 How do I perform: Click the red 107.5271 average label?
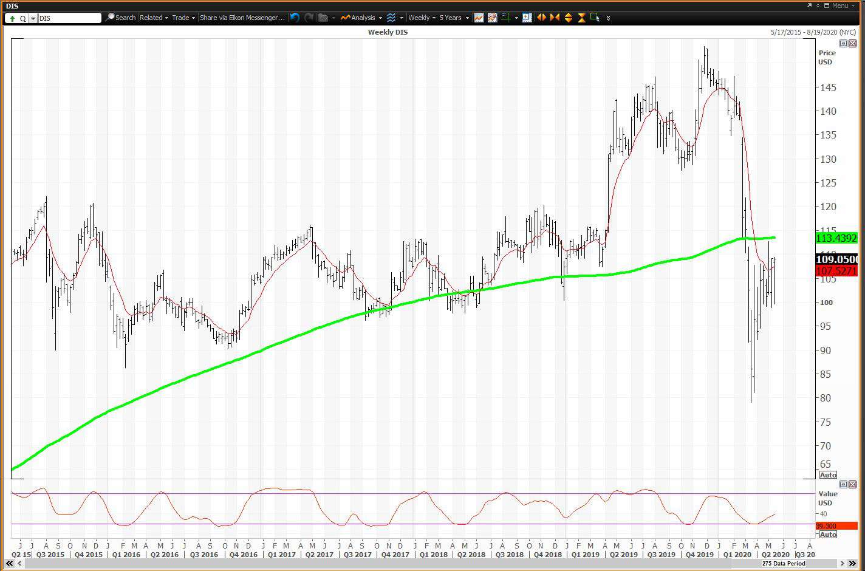click(x=836, y=271)
